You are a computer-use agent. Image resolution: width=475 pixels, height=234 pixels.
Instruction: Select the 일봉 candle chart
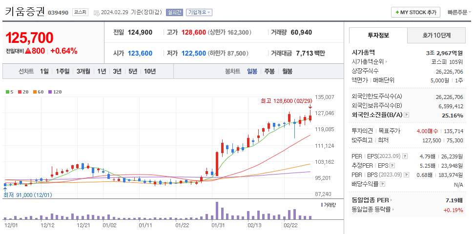click(252, 71)
